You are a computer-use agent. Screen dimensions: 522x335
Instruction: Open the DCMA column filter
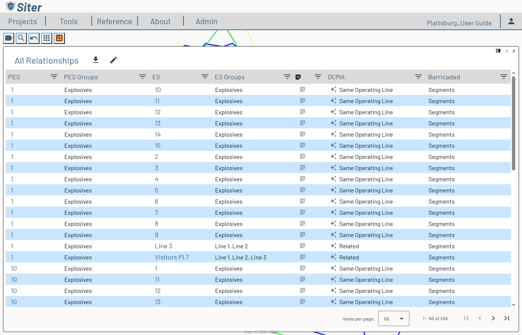(x=418, y=77)
